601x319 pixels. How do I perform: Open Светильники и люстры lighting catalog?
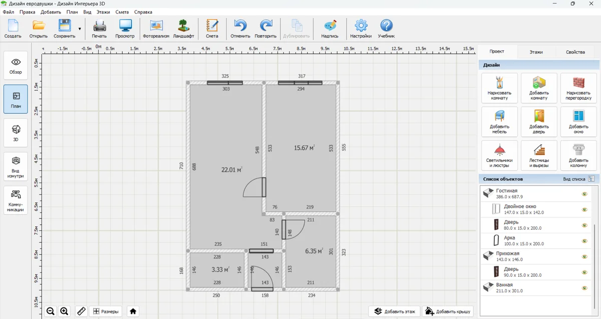[499, 155]
